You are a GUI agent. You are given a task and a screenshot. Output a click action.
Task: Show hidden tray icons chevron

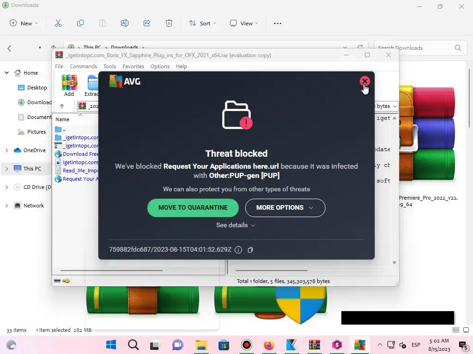click(380, 345)
